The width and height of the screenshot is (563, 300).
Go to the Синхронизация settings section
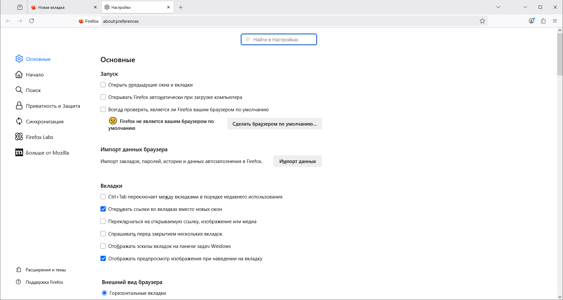[x=45, y=121]
